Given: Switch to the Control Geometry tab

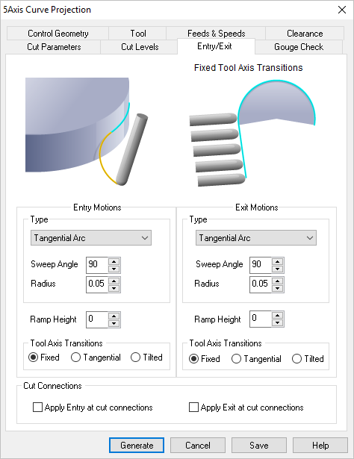Looking at the screenshot, I should (x=58, y=34).
